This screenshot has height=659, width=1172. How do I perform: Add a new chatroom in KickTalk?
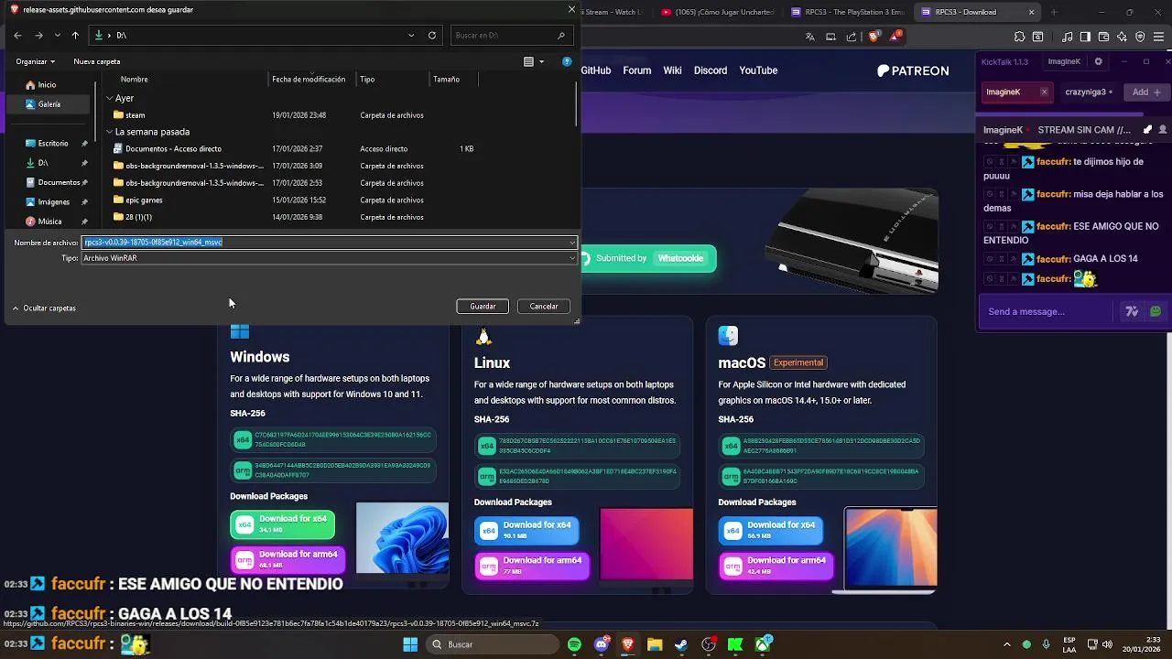[x=1146, y=92]
